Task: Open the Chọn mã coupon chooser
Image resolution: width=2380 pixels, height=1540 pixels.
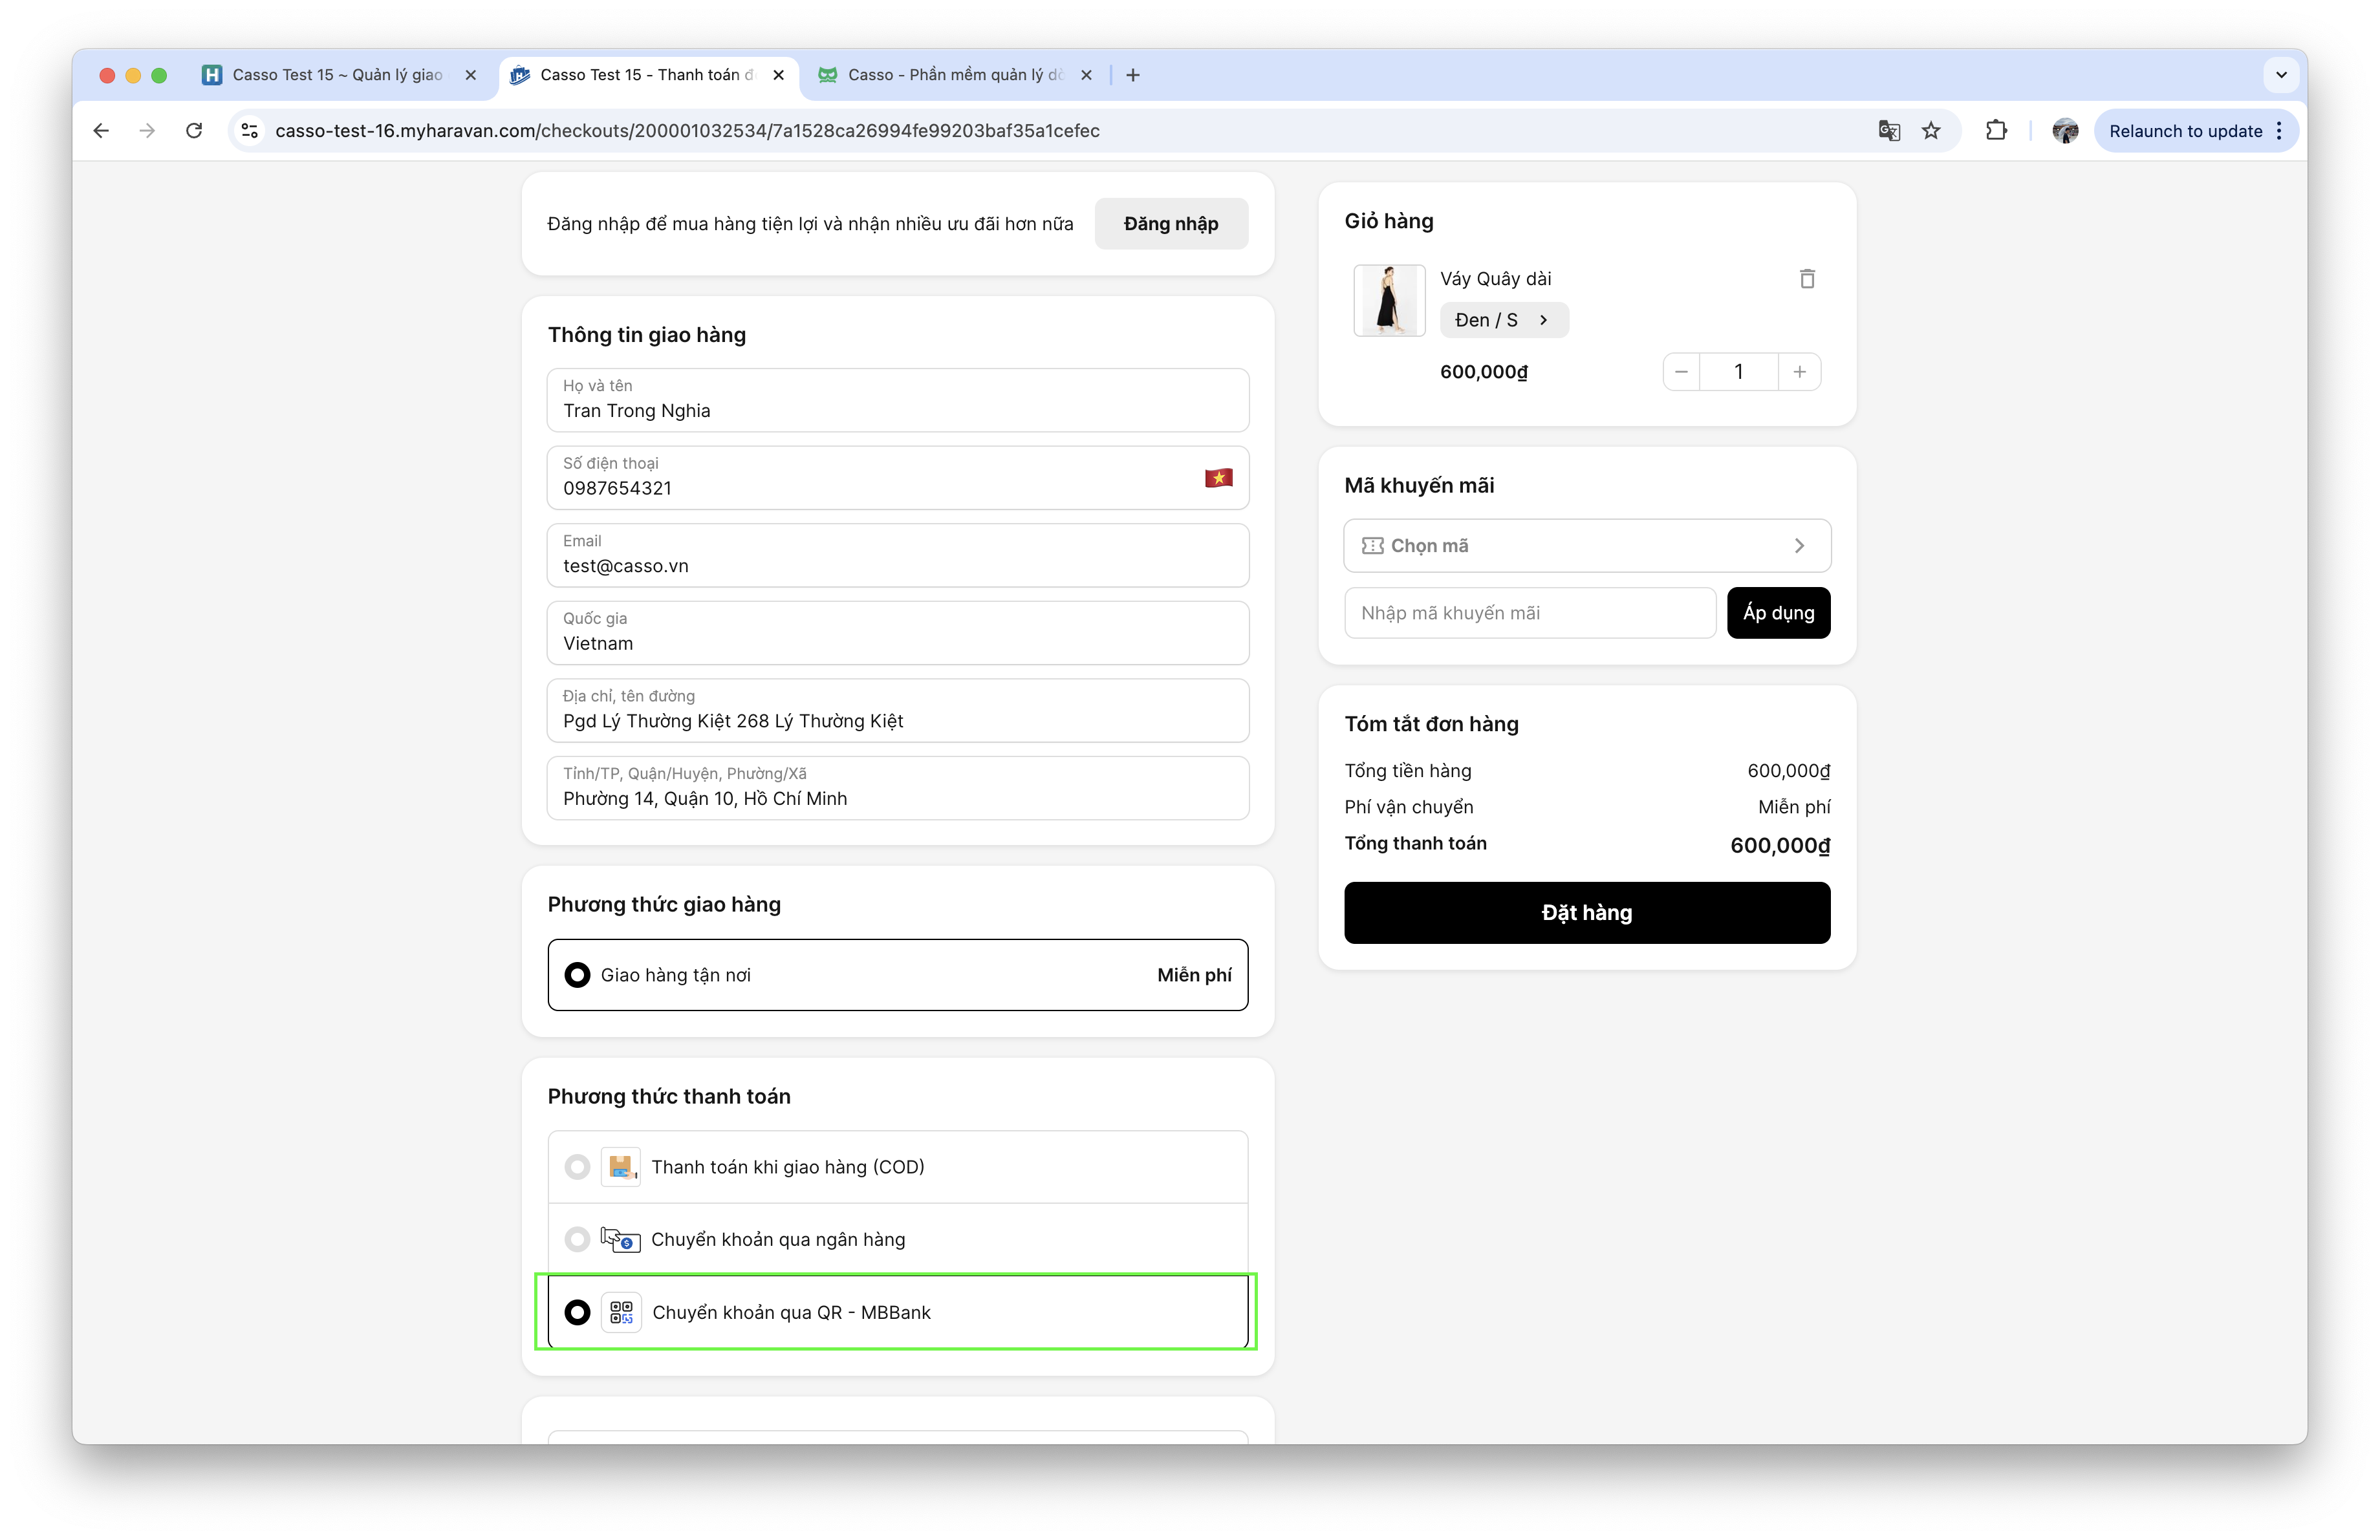Action: click(1586, 546)
